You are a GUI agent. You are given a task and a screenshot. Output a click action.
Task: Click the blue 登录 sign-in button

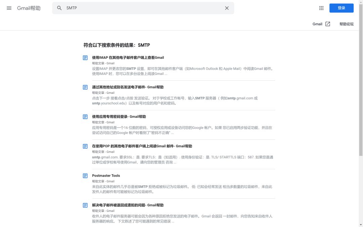pos(341,8)
